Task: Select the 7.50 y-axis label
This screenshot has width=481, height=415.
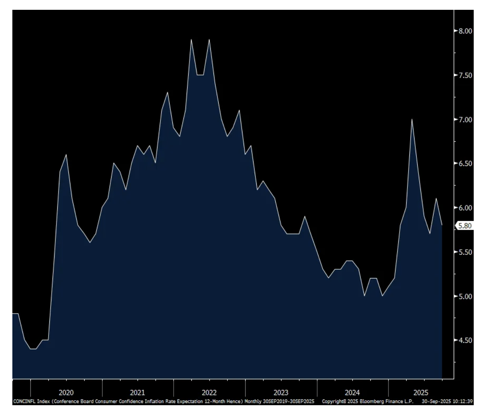Action: 465,75
